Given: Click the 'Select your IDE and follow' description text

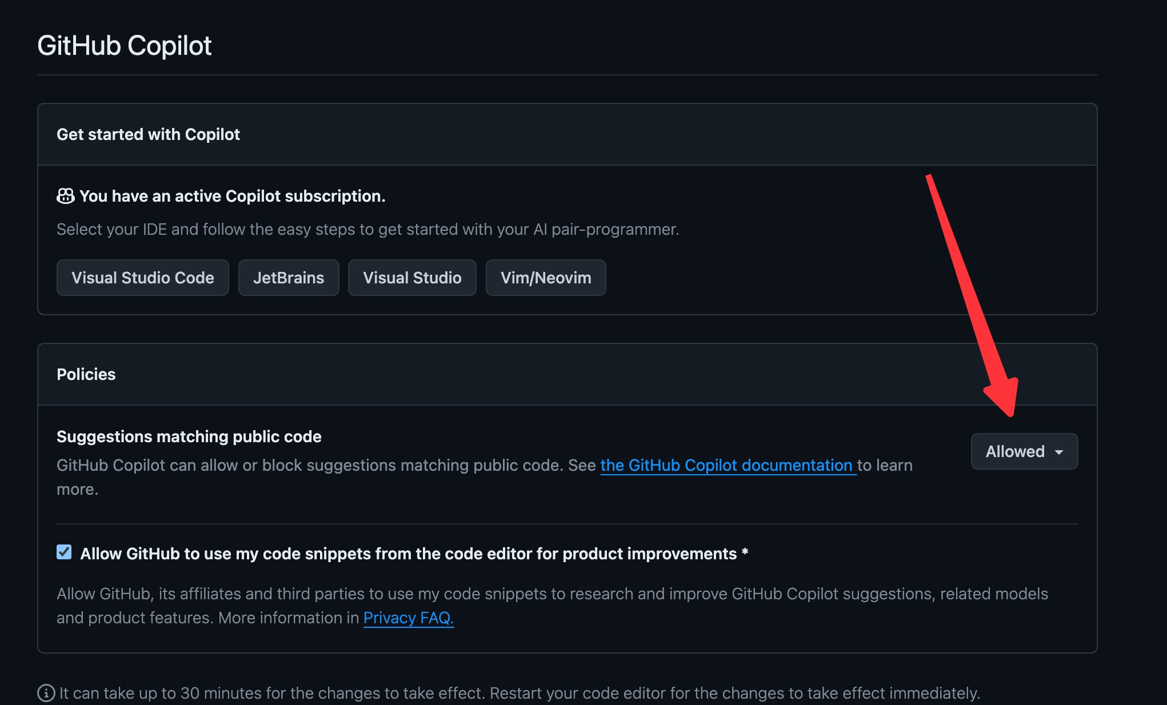Looking at the screenshot, I should (368, 229).
